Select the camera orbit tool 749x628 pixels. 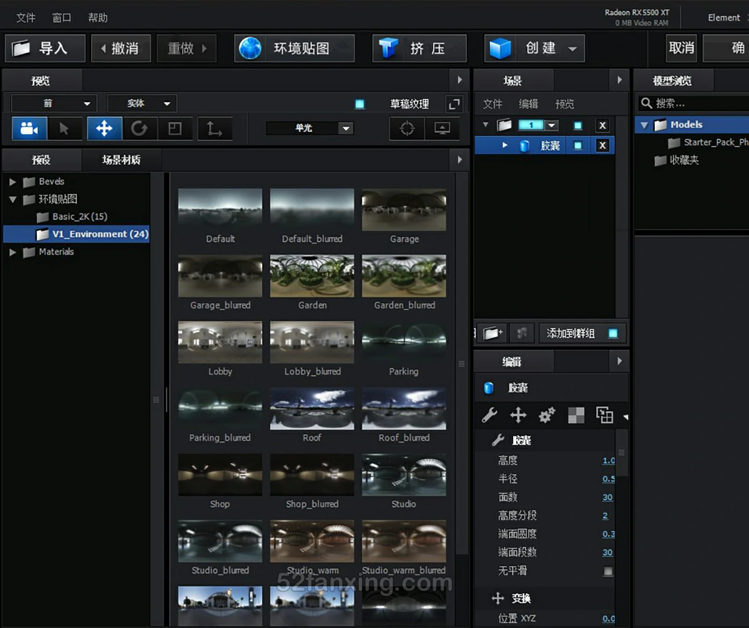[x=29, y=128]
